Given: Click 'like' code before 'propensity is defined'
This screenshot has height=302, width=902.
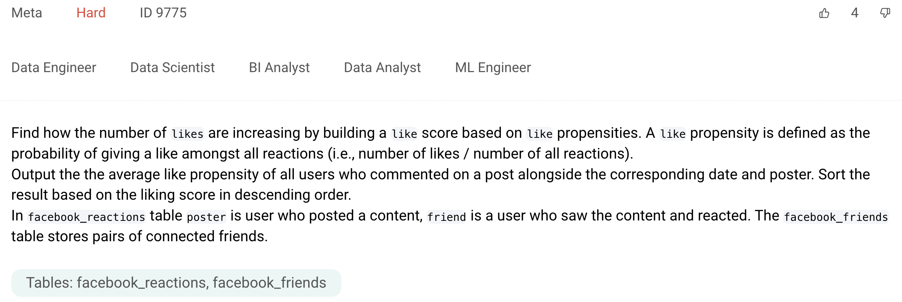Looking at the screenshot, I should (672, 134).
